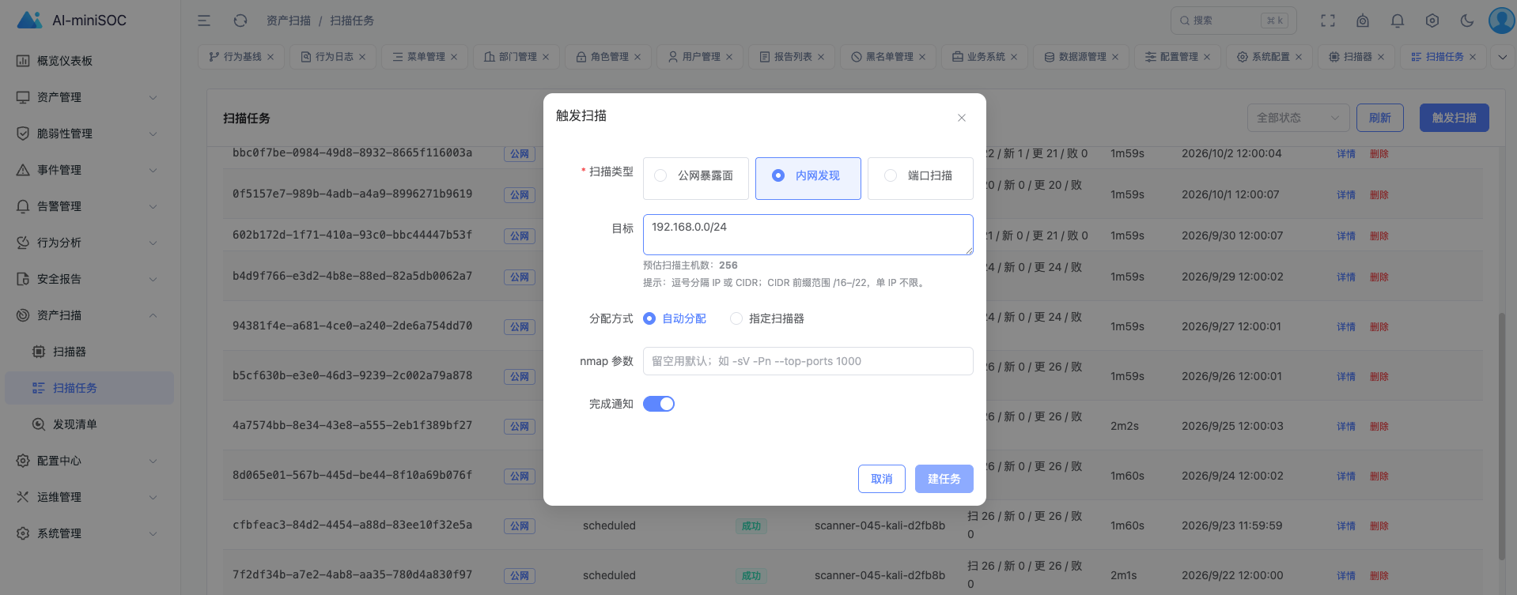Click the nmap 参数 input field

pos(808,361)
